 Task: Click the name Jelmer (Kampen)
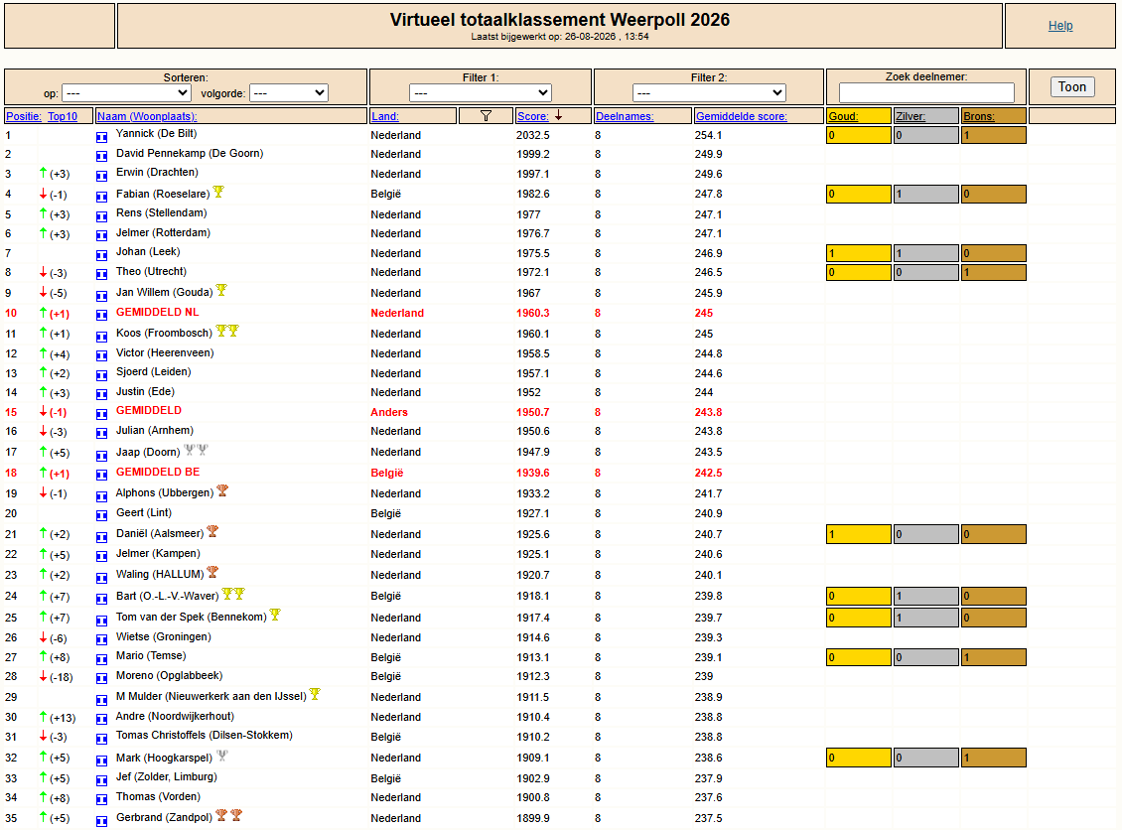click(x=158, y=554)
